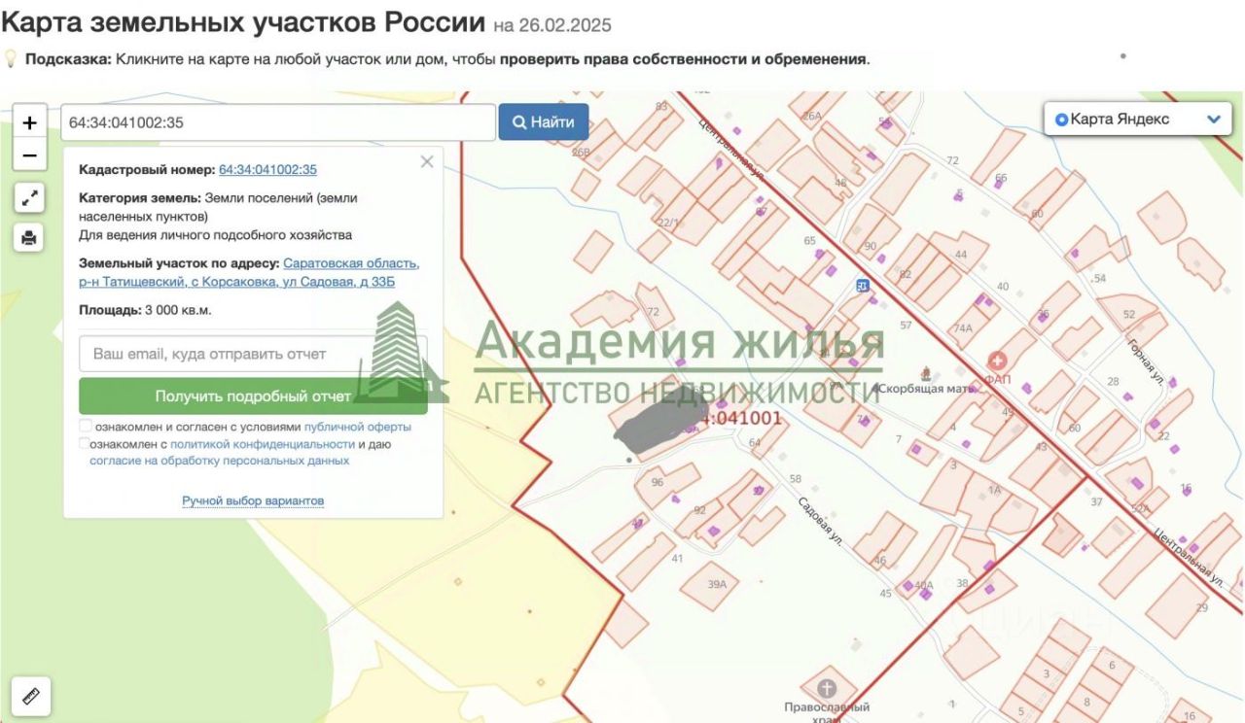Click the Orthodox church marker icon
The width and height of the screenshot is (1245, 723).
point(827,689)
